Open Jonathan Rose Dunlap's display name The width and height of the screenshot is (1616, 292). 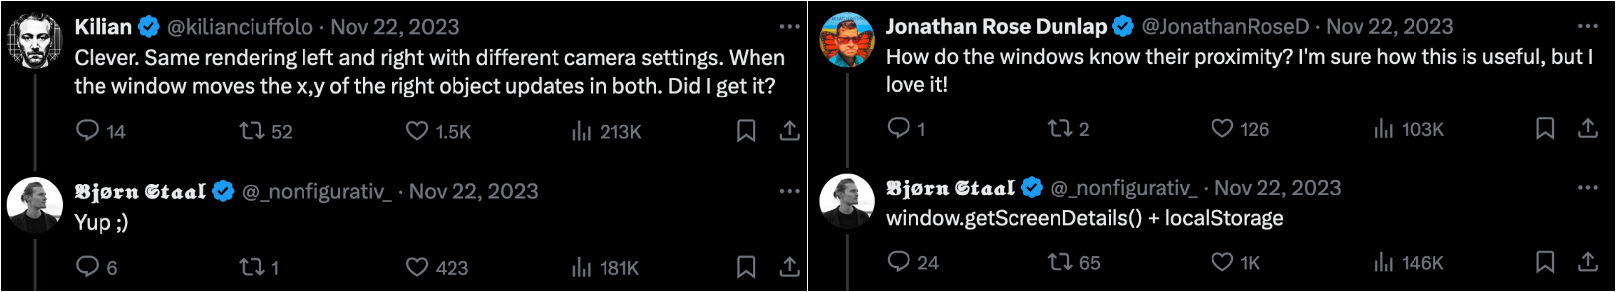pos(996,26)
